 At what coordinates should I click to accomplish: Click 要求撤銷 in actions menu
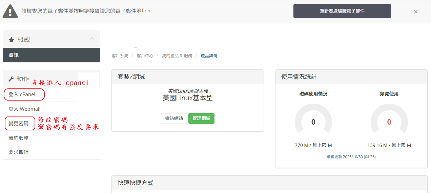pos(19,152)
